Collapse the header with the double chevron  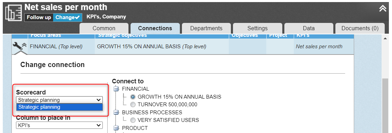[383, 8]
